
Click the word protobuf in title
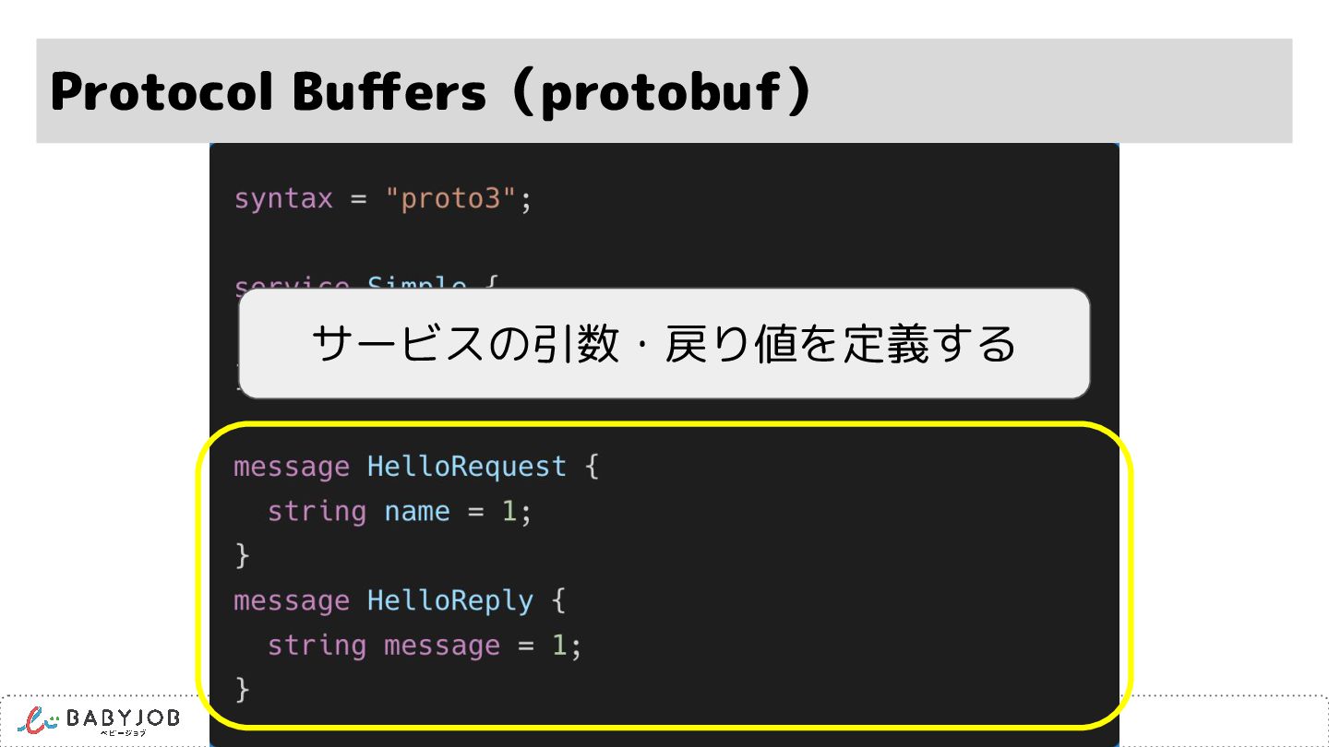click(661, 91)
